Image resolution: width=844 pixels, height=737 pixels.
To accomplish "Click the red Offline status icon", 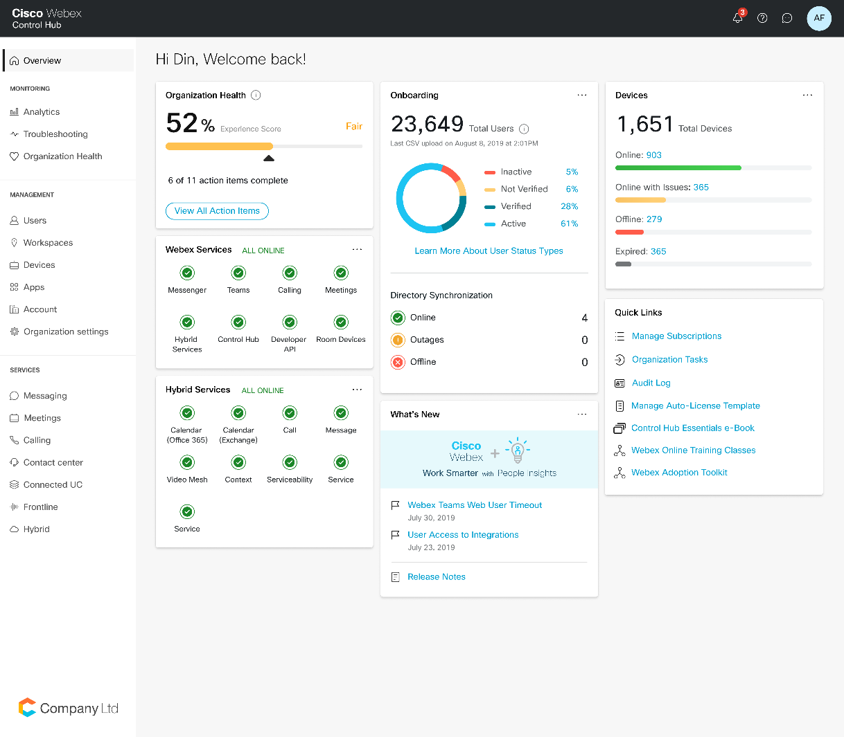I will point(398,362).
